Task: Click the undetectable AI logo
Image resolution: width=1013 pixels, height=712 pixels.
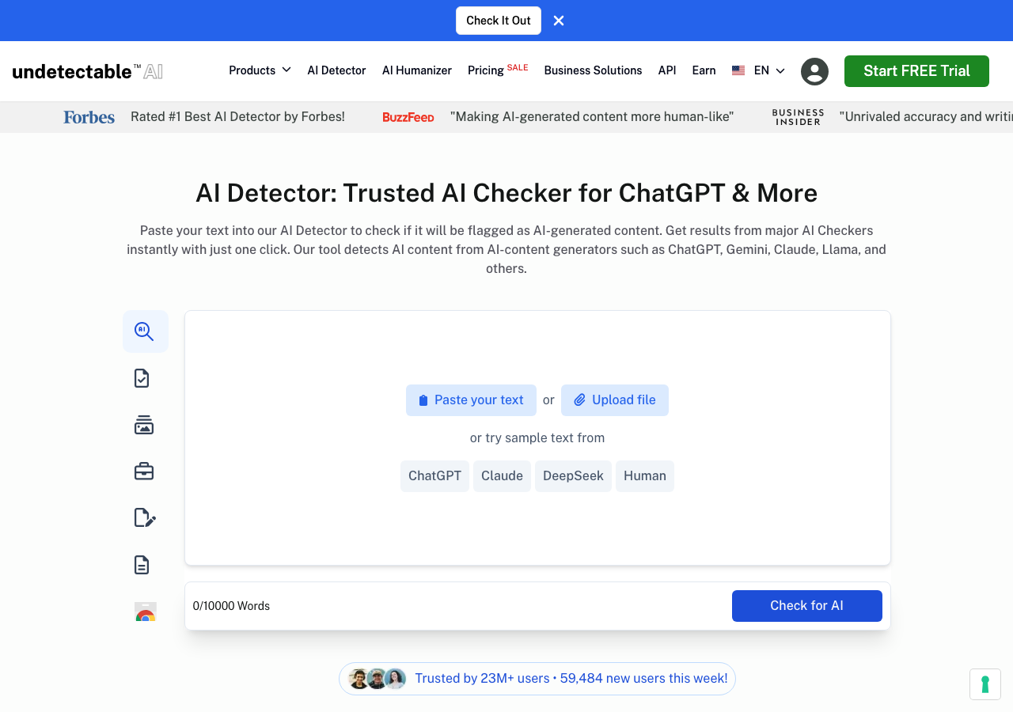Action: (88, 71)
